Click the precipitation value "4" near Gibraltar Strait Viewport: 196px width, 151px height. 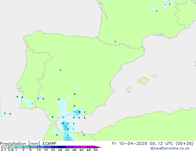coord(63,123)
